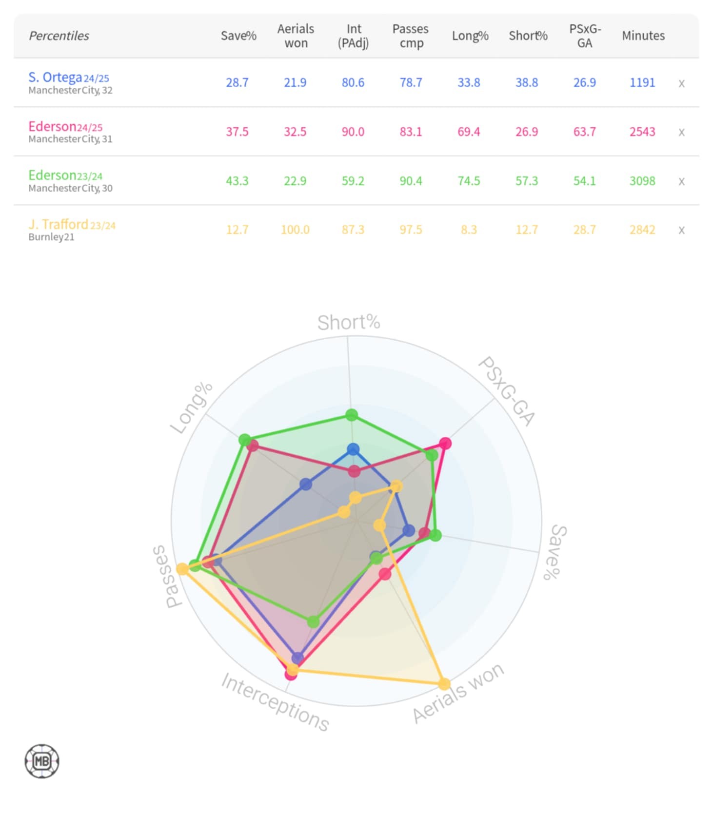Open the J. Trafford player link

(x=59, y=224)
